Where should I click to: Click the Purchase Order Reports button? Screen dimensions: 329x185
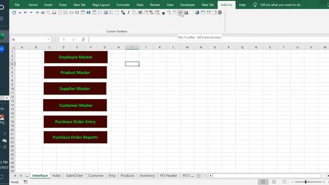coord(76,137)
